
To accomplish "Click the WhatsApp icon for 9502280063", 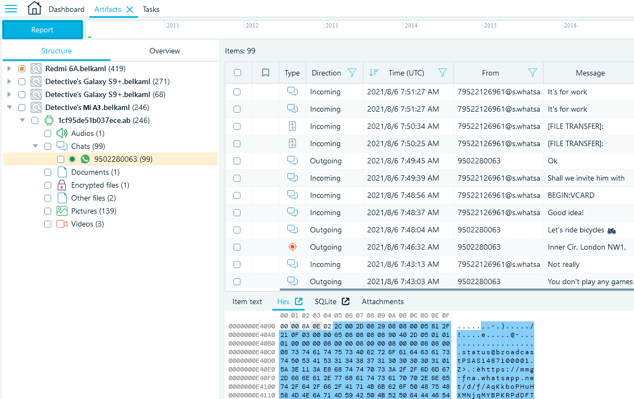I will (x=85, y=159).
